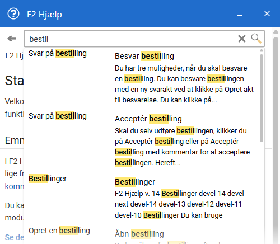Click the up arrow of the results scrollbar
This screenshot has width=280, height=244.
pos(262,50)
